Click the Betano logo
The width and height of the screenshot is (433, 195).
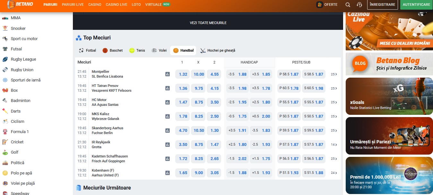pos(20,4)
